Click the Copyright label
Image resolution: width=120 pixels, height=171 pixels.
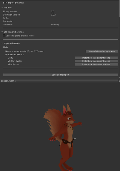8,21
